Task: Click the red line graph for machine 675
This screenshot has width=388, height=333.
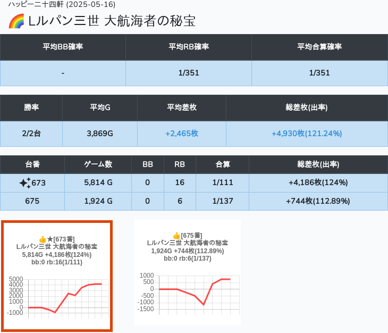Action: coord(195,293)
